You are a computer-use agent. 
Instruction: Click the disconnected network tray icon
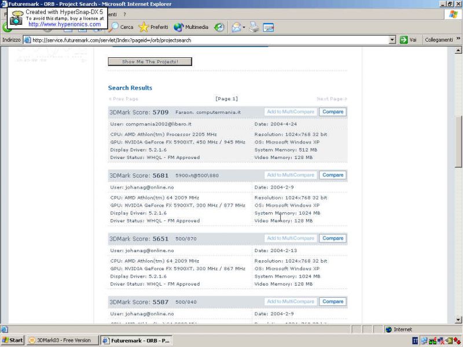pos(441,341)
